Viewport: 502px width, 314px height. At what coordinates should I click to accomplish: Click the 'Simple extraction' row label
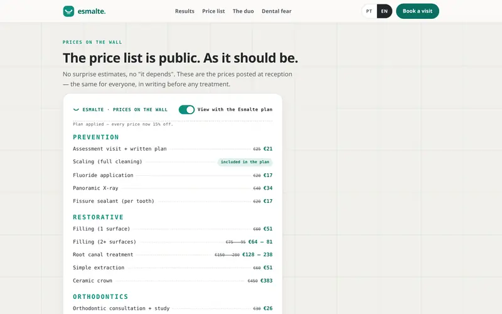(99, 268)
